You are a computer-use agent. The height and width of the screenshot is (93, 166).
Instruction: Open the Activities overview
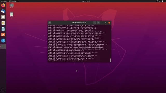(4, 1)
